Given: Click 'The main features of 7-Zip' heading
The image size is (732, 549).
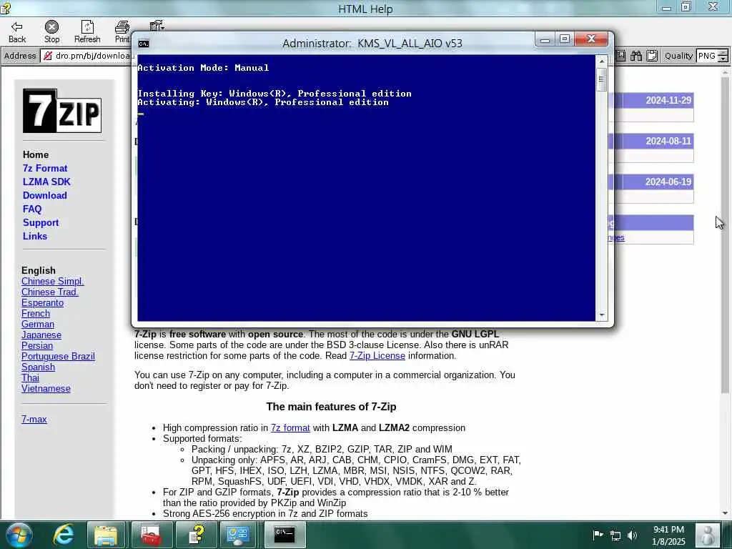Looking at the screenshot, I should pos(331,407).
